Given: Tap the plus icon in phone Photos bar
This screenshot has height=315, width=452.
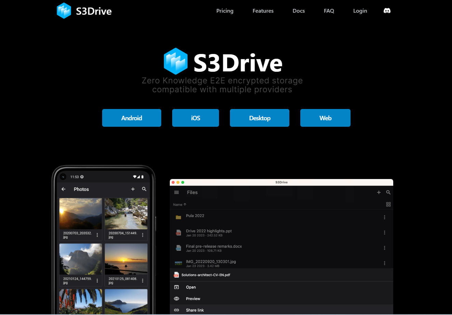Looking at the screenshot, I should pyautogui.click(x=133, y=189).
